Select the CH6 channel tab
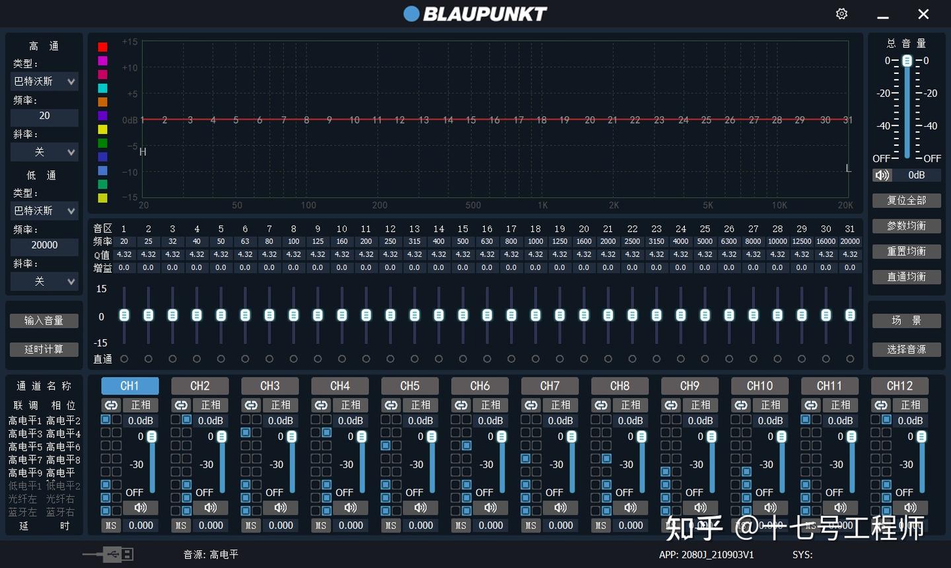Screen dimensions: 951x568 click(x=479, y=385)
